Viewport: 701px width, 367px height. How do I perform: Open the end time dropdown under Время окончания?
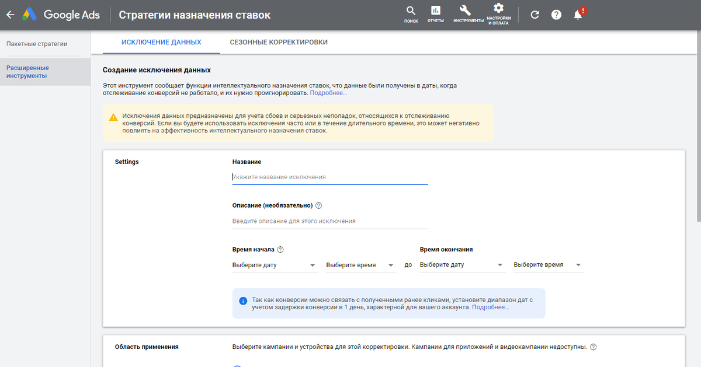click(549, 265)
